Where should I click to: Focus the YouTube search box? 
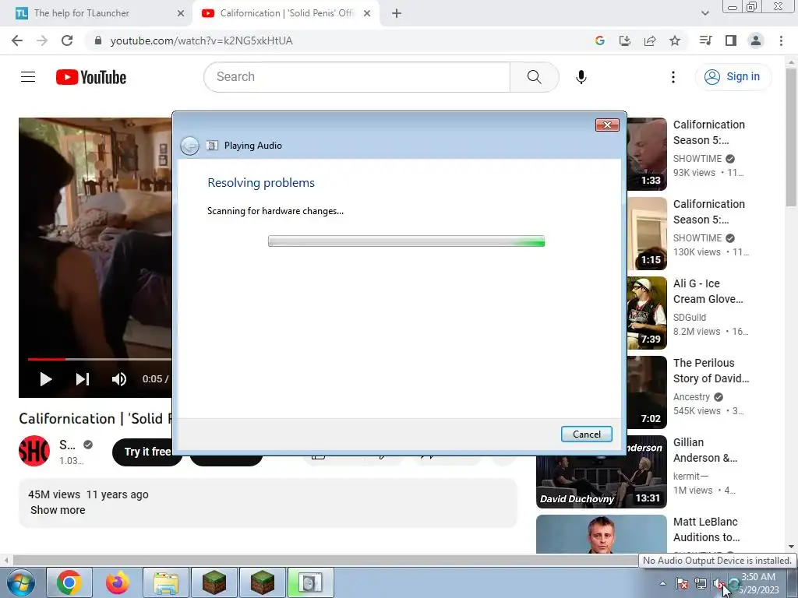coord(357,77)
